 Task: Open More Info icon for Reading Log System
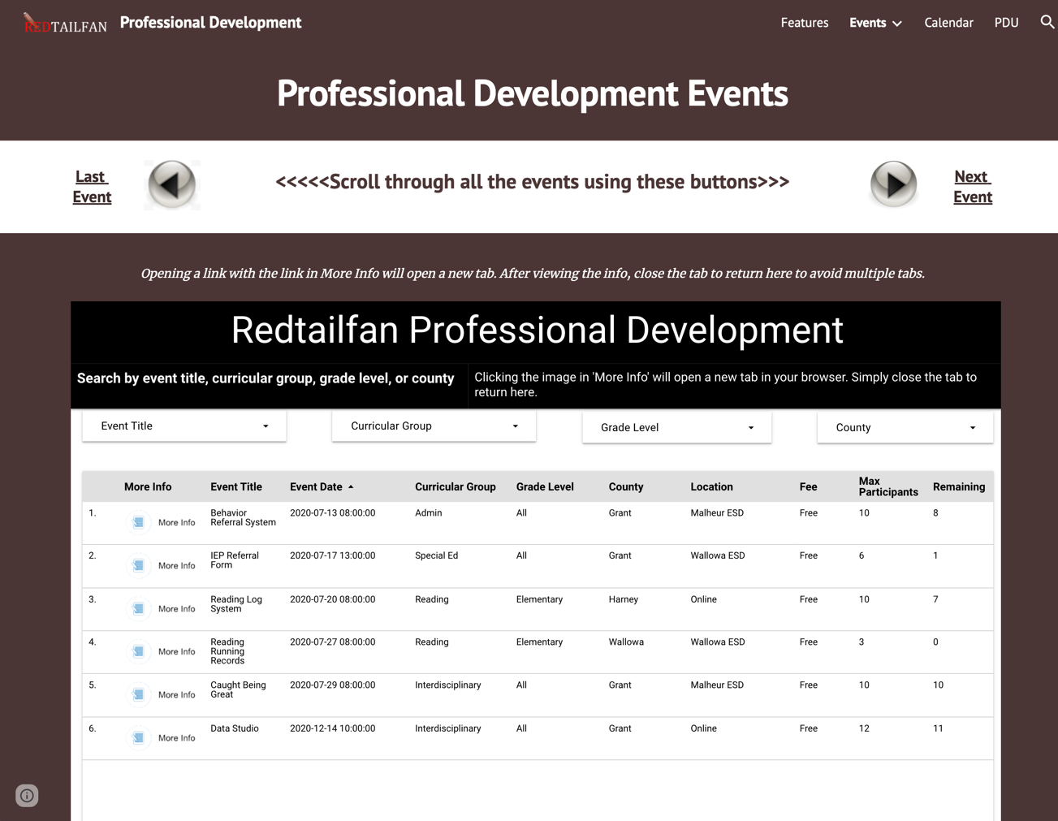pos(139,608)
